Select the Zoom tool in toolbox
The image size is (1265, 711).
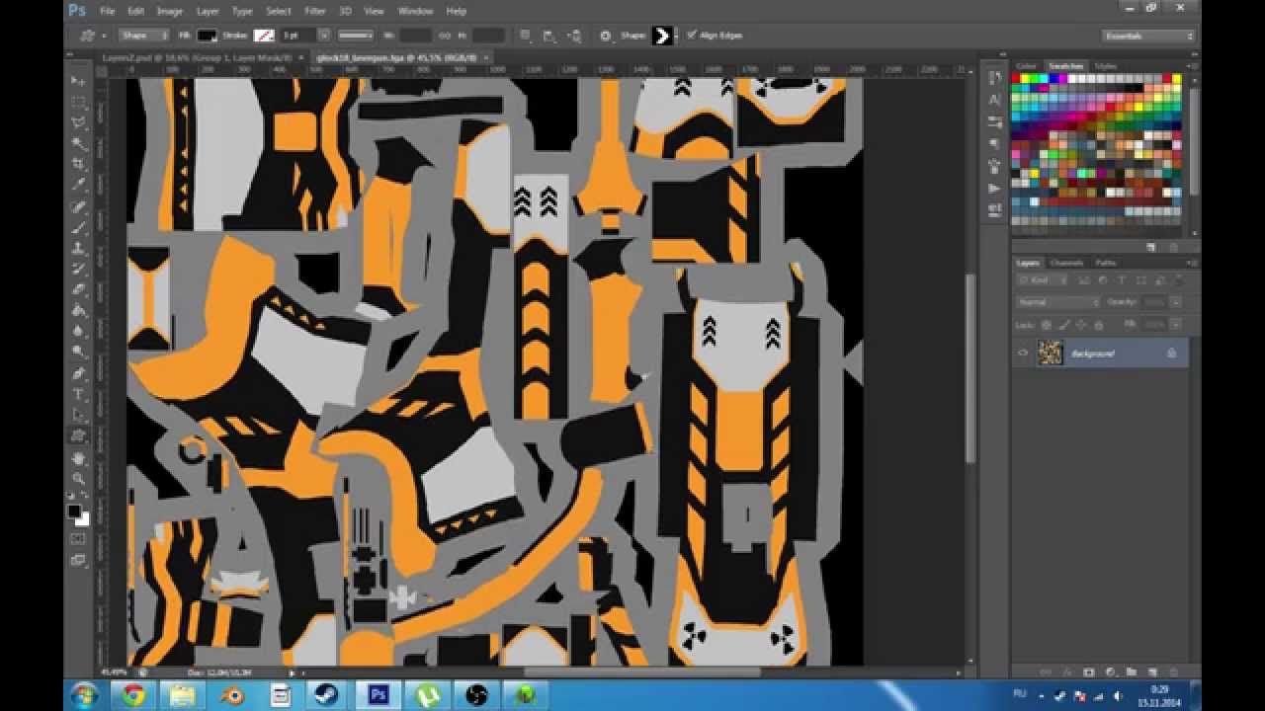tap(78, 479)
